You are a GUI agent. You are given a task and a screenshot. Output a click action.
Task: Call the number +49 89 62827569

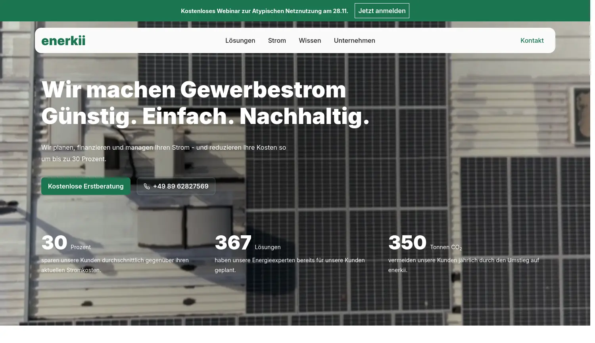(x=176, y=186)
